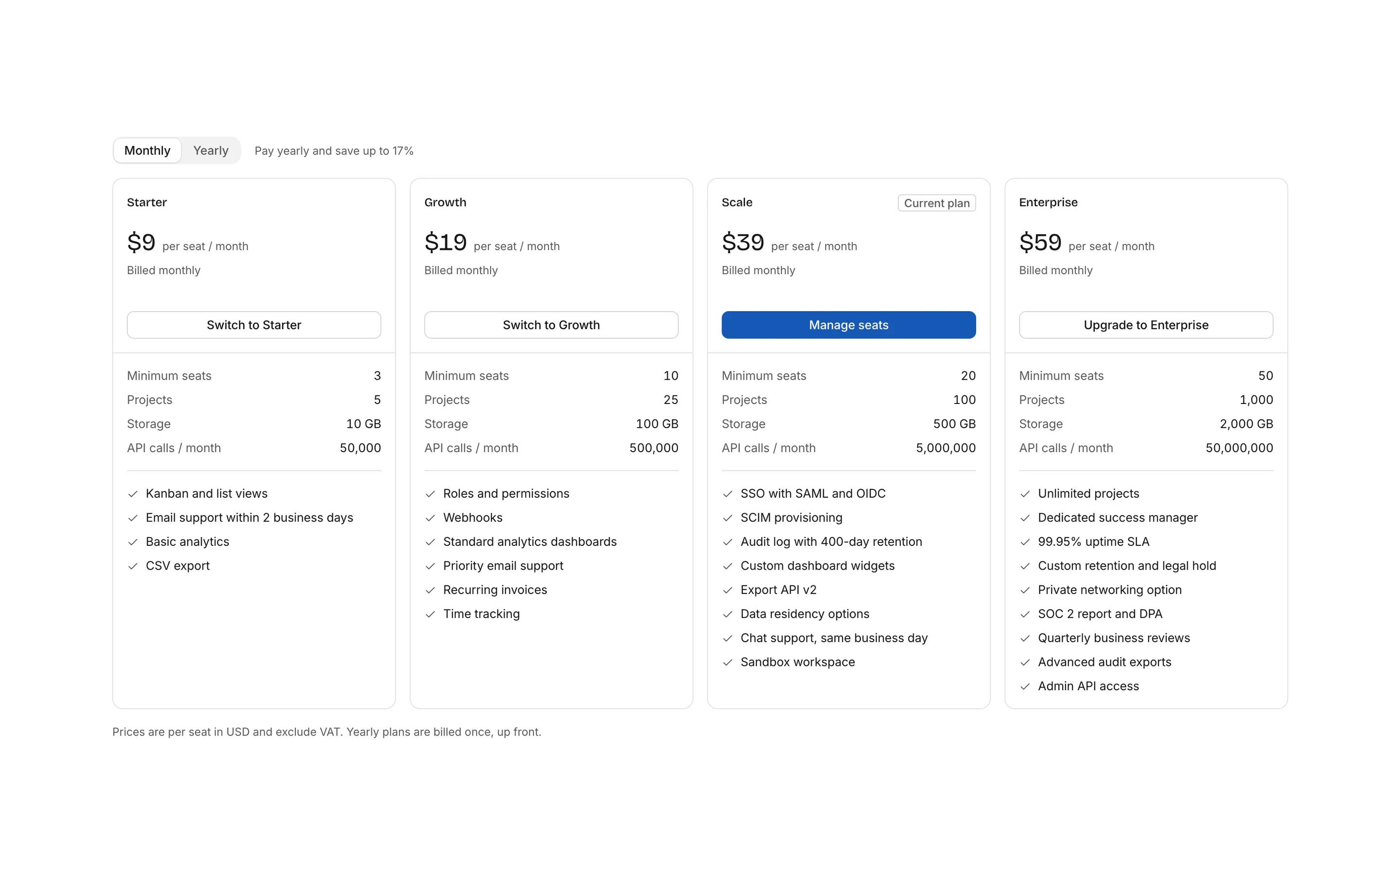
Task: Click the $39 price text
Action: click(x=743, y=242)
